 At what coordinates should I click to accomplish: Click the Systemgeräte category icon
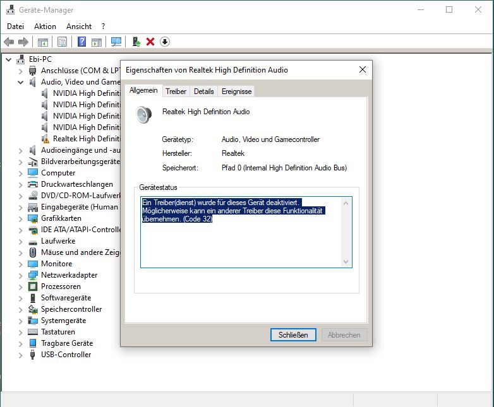coord(33,321)
